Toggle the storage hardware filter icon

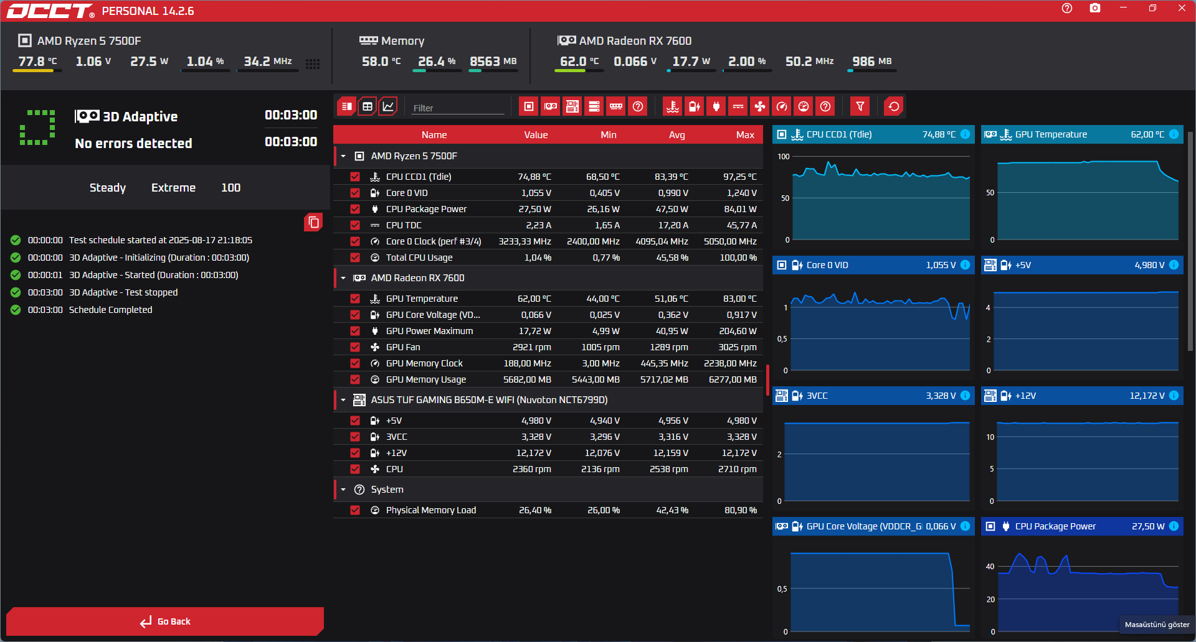point(594,106)
